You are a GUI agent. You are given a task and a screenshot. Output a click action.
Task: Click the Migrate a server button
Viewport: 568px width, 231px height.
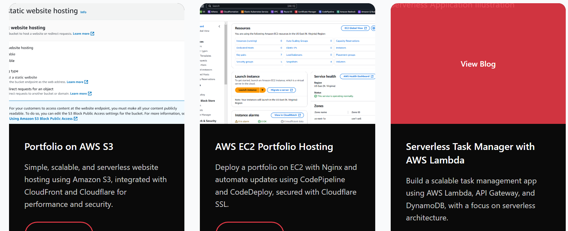tap(281, 90)
